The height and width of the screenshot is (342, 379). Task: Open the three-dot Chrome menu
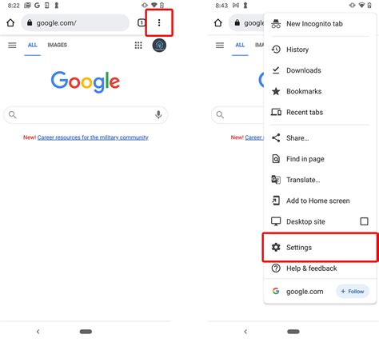tap(159, 23)
